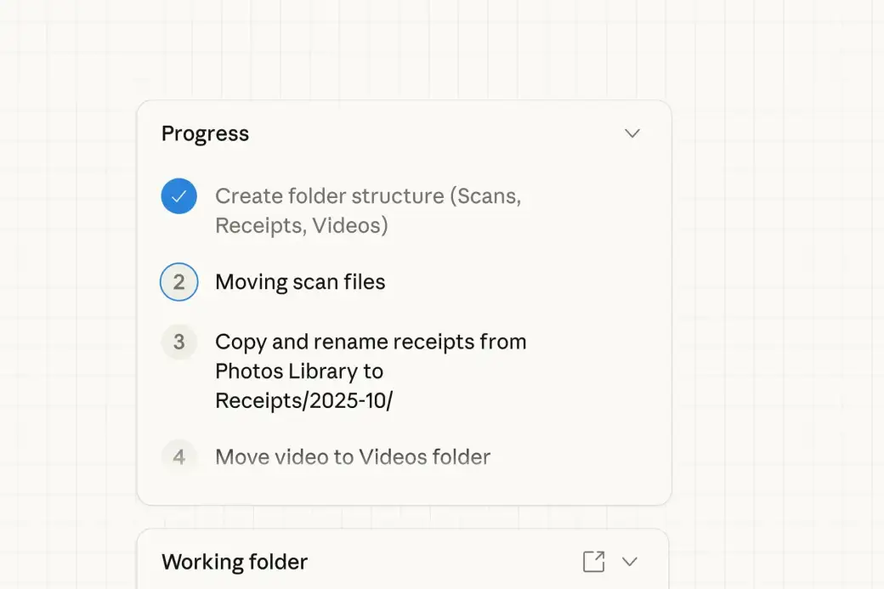The height and width of the screenshot is (589, 884).
Task: Click the faded step 4 number badge
Action: click(179, 457)
